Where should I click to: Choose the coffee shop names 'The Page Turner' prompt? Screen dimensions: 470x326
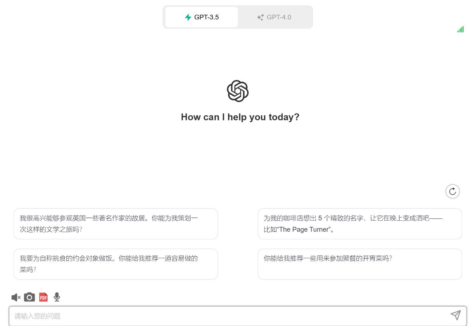[360, 224]
